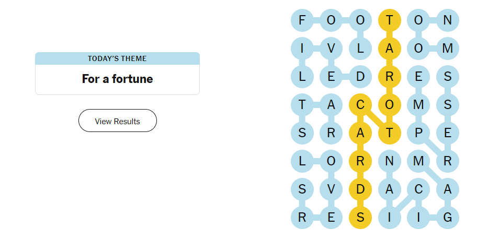This screenshot has width=477, height=240.
Task: Select the blue letter F circle
Action: 302,21
